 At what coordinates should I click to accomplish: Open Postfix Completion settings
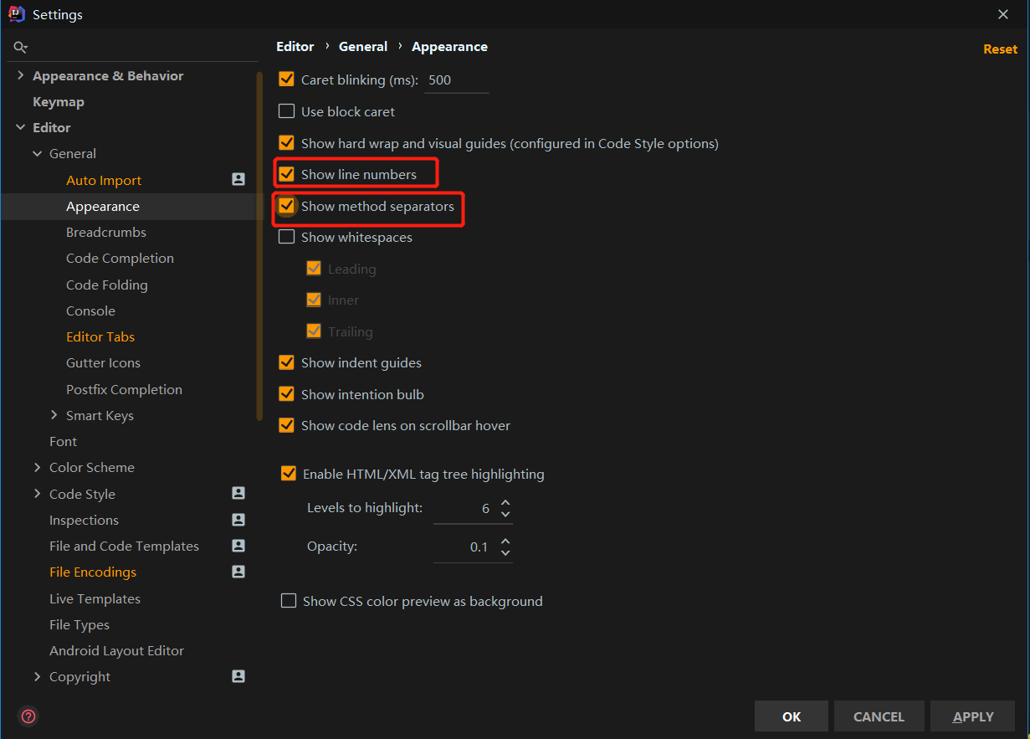point(124,389)
